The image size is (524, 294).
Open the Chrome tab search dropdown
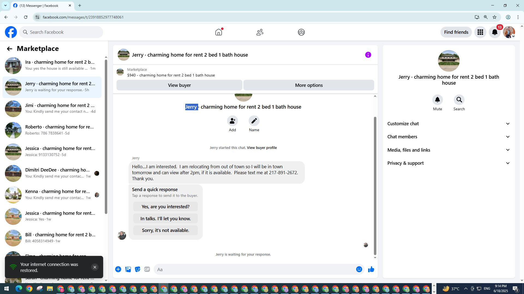pyautogui.click(x=5, y=5)
